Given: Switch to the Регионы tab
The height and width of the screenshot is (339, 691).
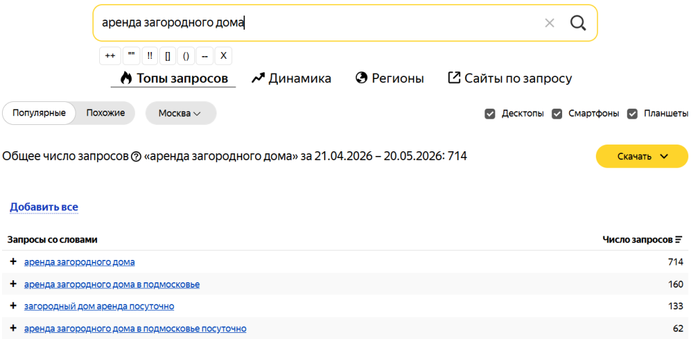Looking at the screenshot, I should (x=389, y=78).
